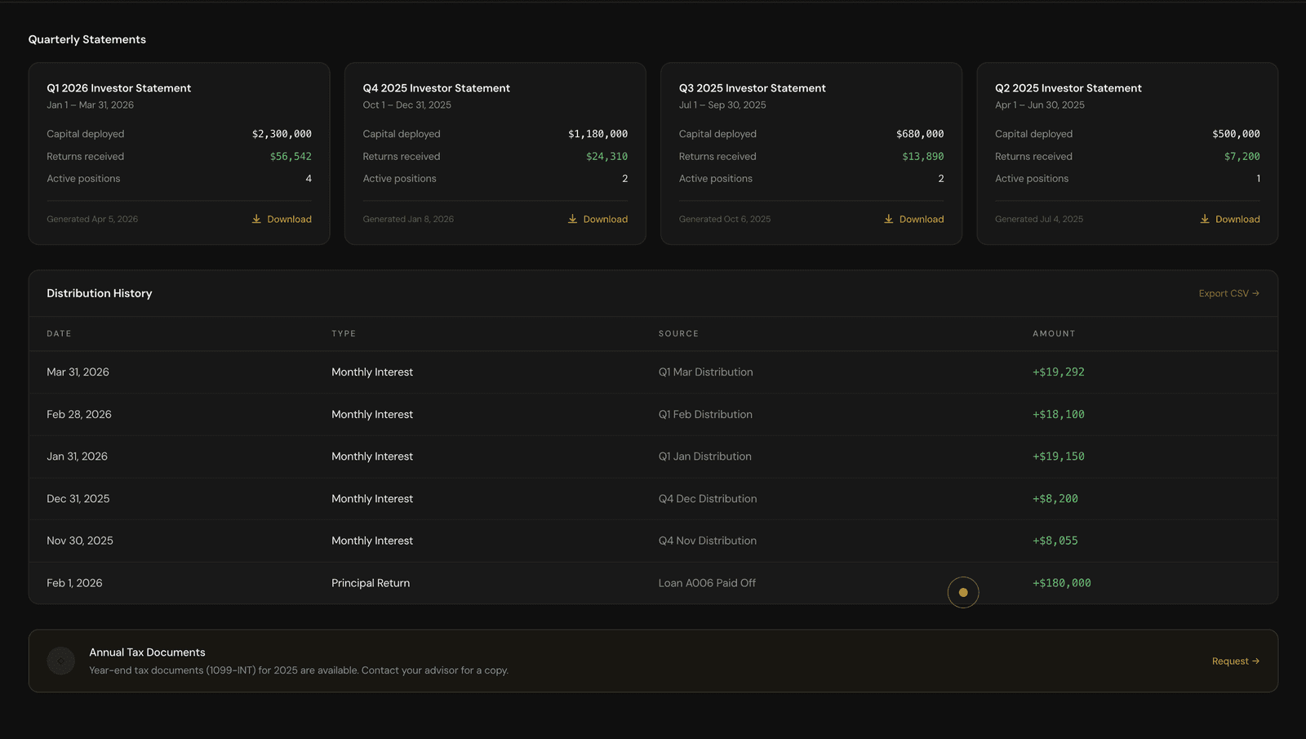Download the Q1 2026 Investor Statement
Screen dimensions: 1306x739
pyautogui.click(x=282, y=219)
